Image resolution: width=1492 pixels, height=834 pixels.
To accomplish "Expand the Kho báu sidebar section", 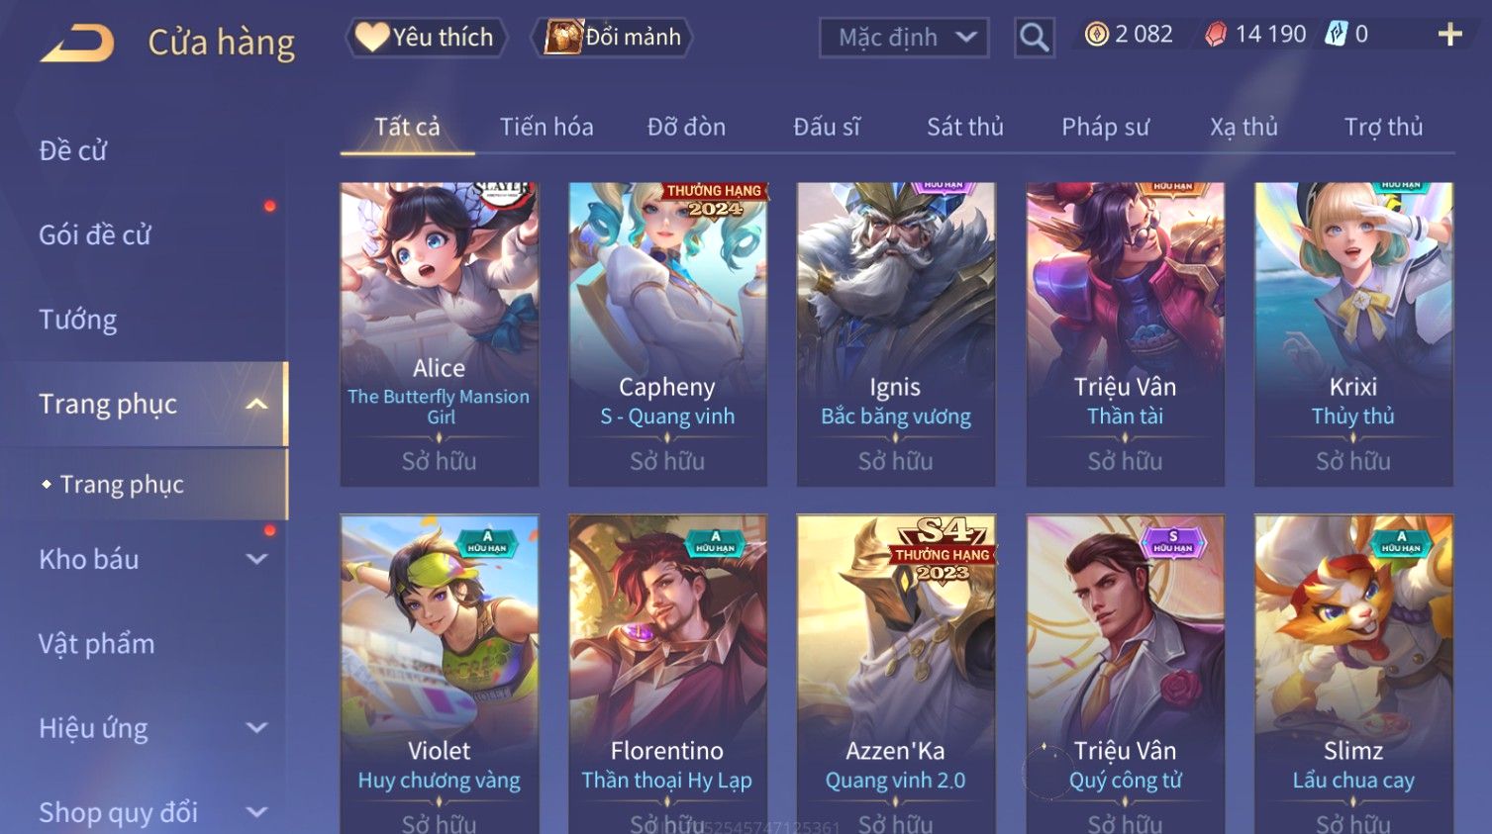I will click(256, 559).
